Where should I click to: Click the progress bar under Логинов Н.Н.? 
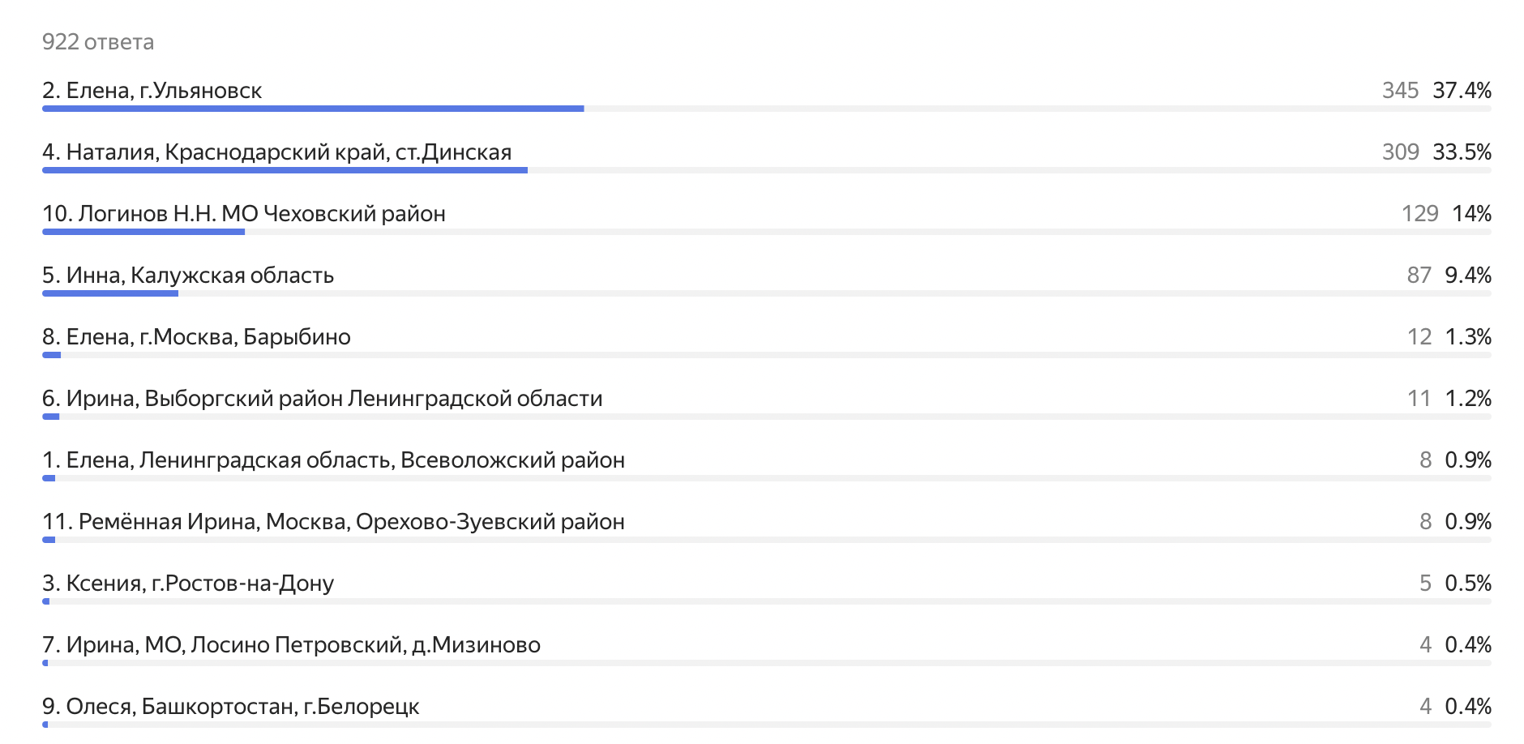tap(143, 232)
